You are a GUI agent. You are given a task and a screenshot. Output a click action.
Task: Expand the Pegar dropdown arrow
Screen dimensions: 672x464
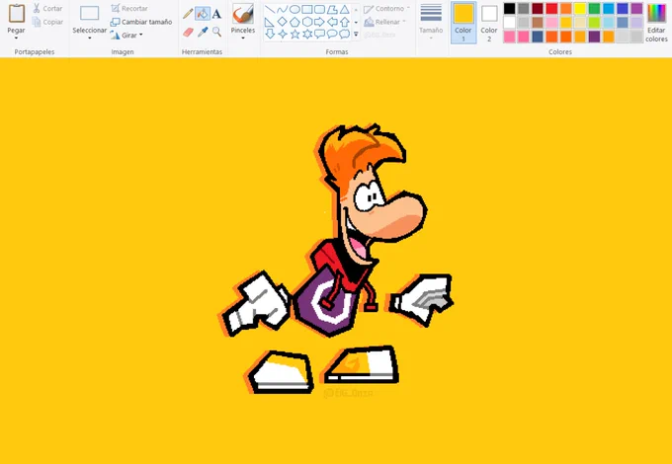(x=16, y=39)
